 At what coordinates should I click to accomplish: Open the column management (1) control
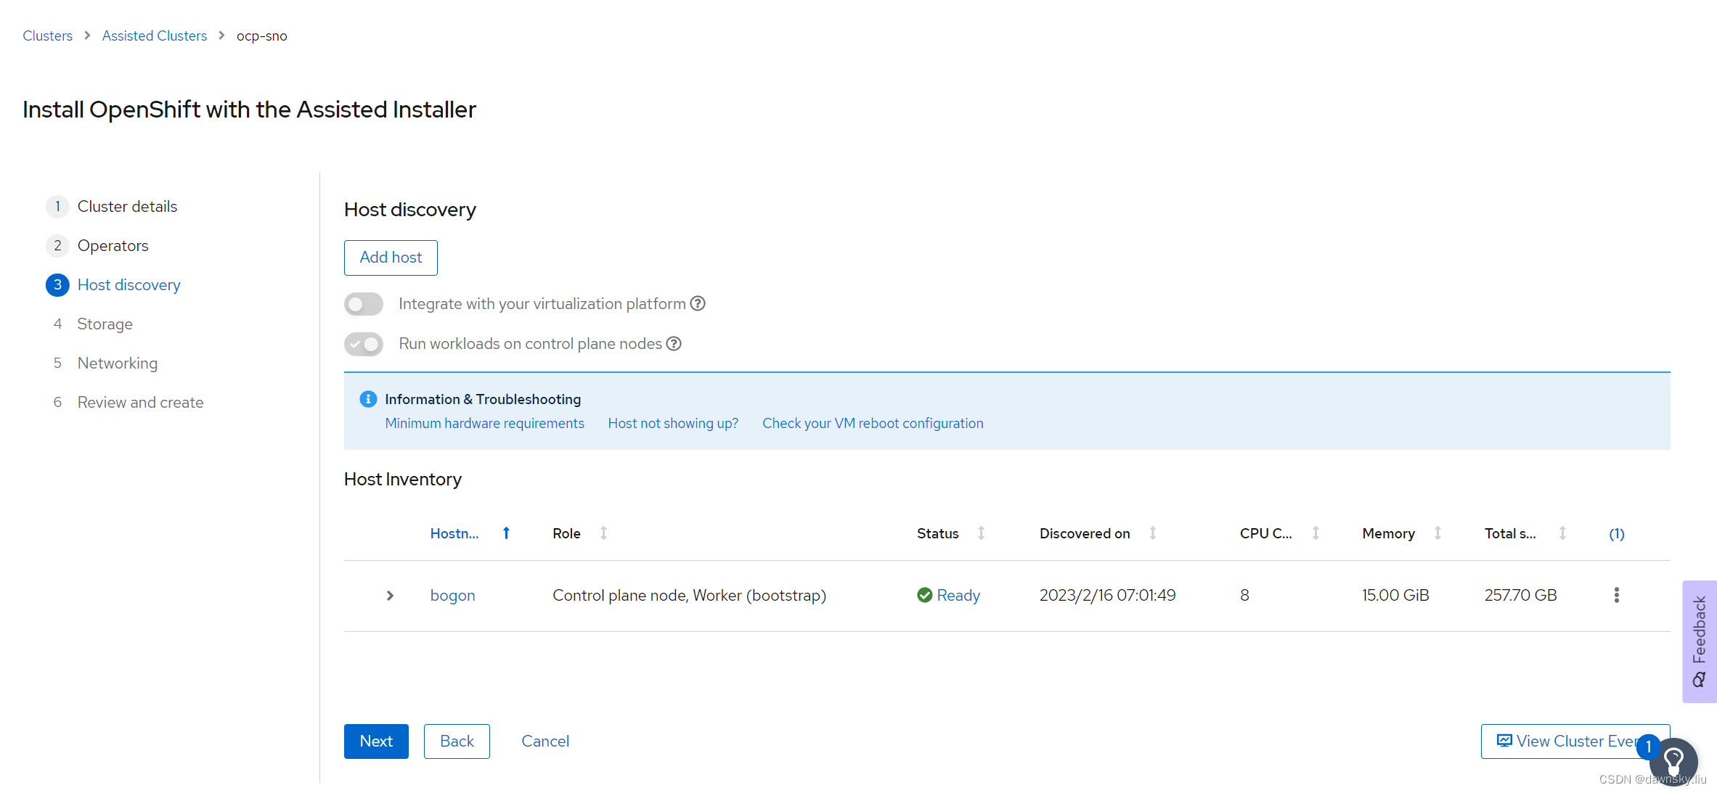pyautogui.click(x=1616, y=534)
